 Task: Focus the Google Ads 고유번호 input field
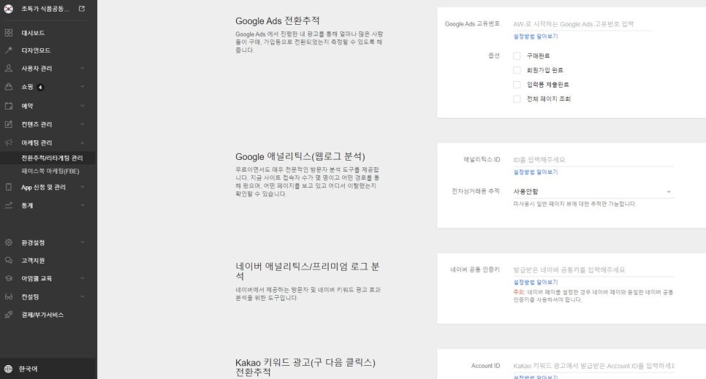coord(582,24)
